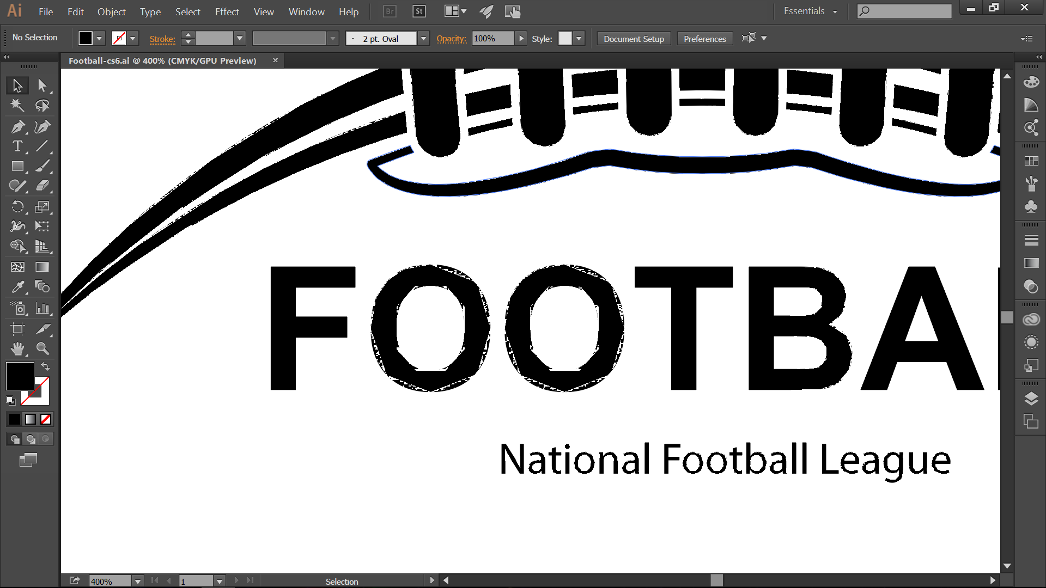
Task: Select the black fill color swatch
Action: coord(20,376)
